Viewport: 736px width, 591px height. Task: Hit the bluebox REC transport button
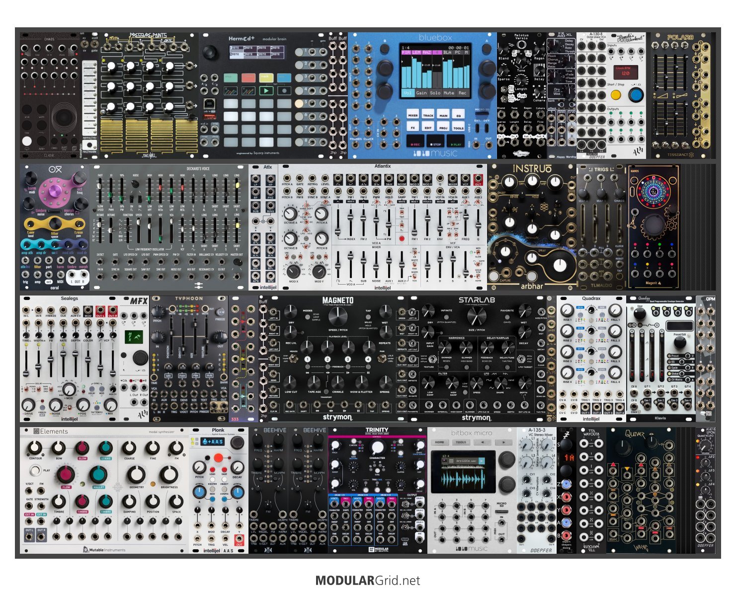415,141
